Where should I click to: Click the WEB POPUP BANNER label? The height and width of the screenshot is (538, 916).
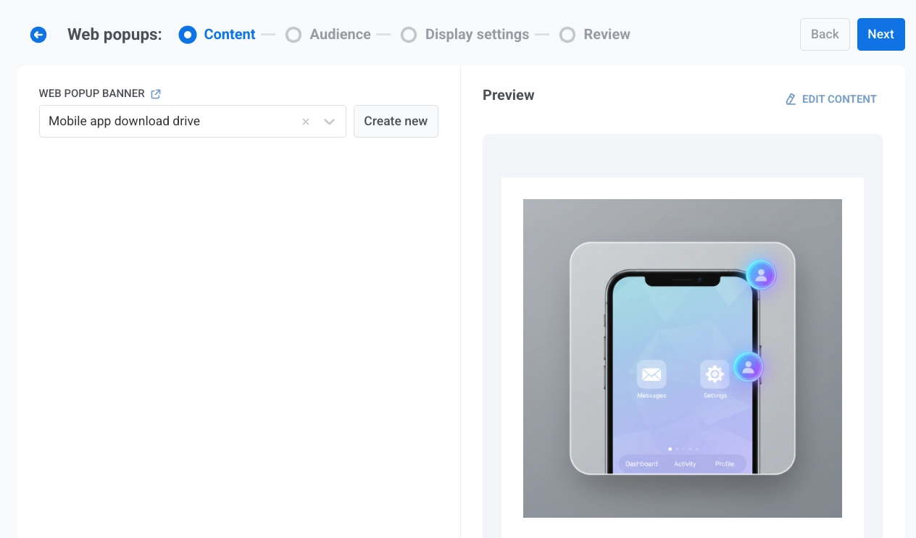click(x=92, y=93)
